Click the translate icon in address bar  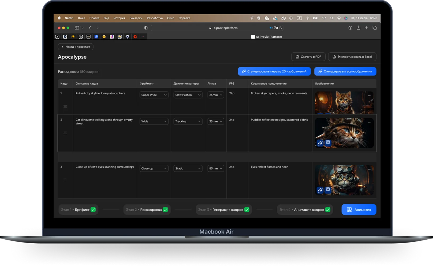click(x=276, y=28)
